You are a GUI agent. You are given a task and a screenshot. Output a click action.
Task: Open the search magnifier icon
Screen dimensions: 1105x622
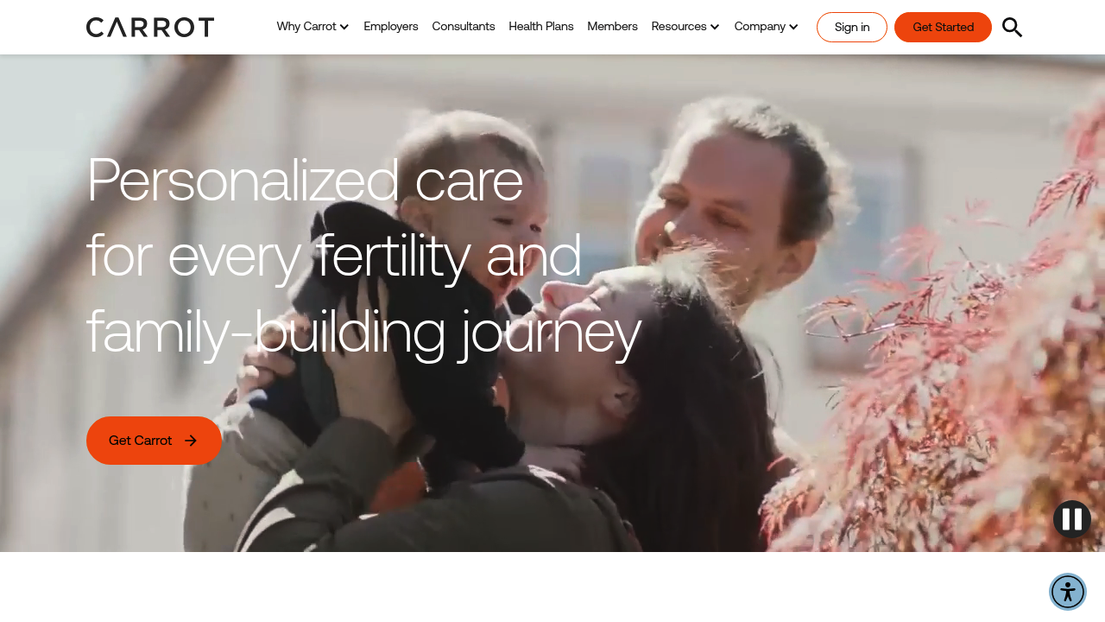click(1012, 27)
